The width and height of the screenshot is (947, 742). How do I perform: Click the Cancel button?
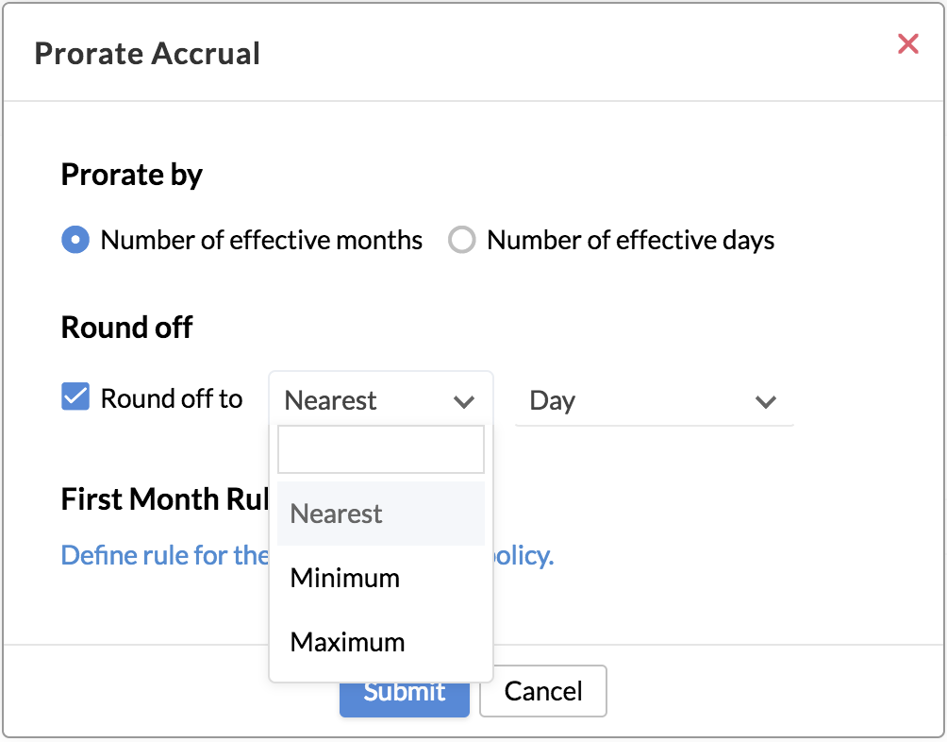point(542,691)
